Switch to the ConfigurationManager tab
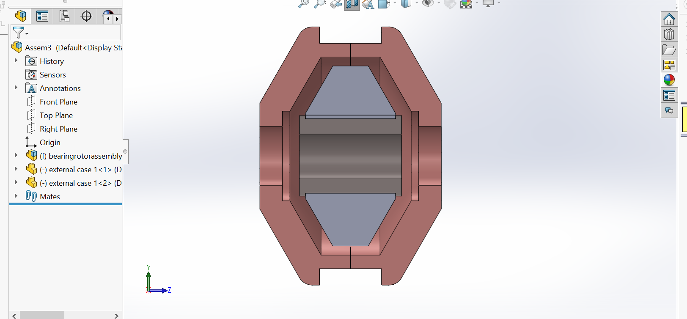This screenshot has width=687, height=319. (64, 16)
